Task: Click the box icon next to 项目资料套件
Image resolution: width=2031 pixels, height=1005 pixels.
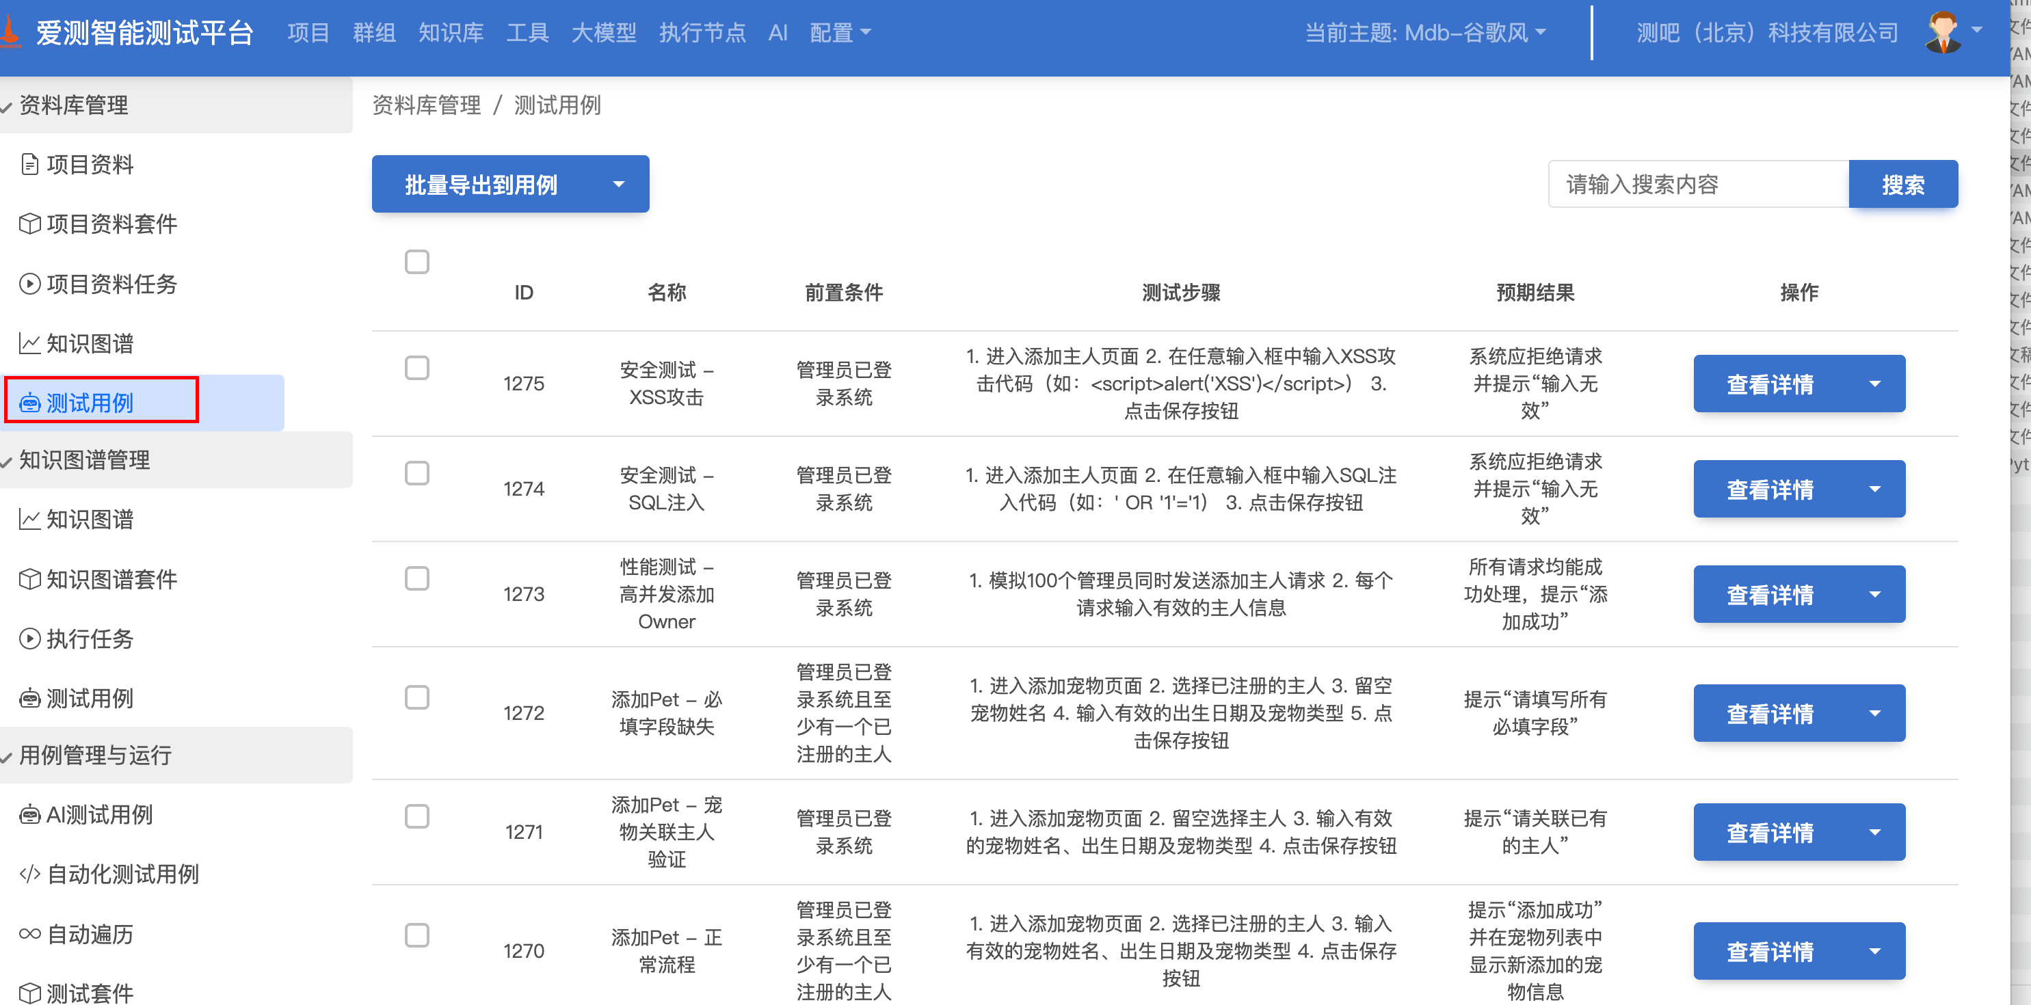Action: [x=29, y=224]
